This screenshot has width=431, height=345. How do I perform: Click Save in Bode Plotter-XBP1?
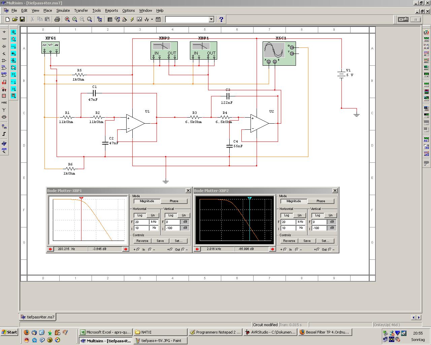pyautogui.click(x=160, y=241)
